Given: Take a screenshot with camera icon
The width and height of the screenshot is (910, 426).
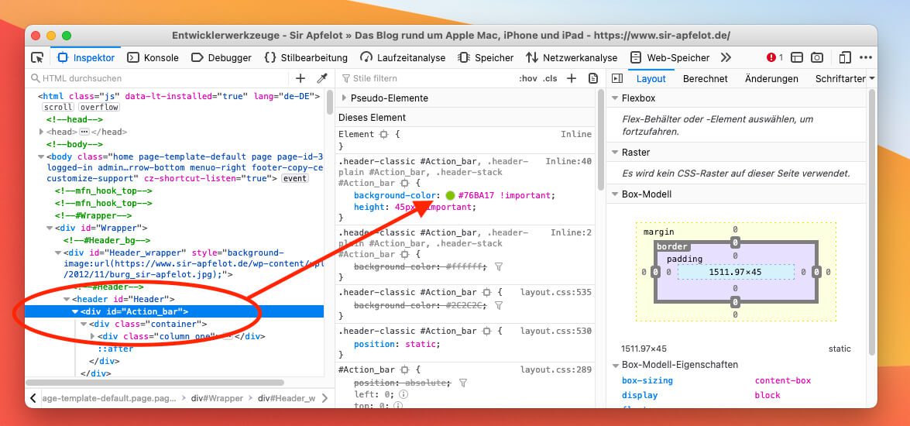Looking at the screenshot, I should pos(817,57).
